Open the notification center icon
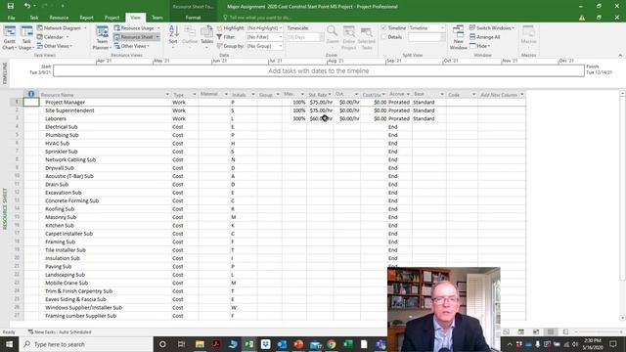Image resolution: width=626 pixels, height=352 pixels. click(x=613, y=344)
